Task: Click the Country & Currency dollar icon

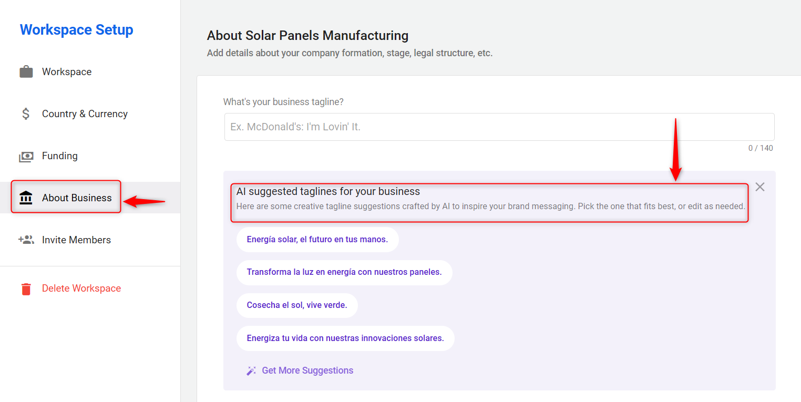Action: tap(26, 114)
